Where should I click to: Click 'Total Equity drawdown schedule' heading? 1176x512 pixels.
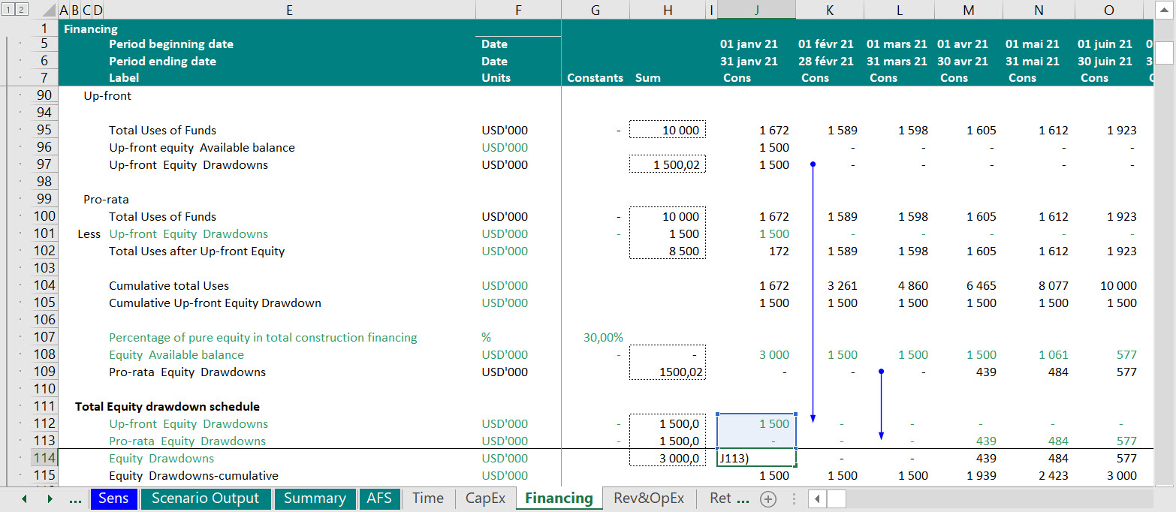[167, 407]
